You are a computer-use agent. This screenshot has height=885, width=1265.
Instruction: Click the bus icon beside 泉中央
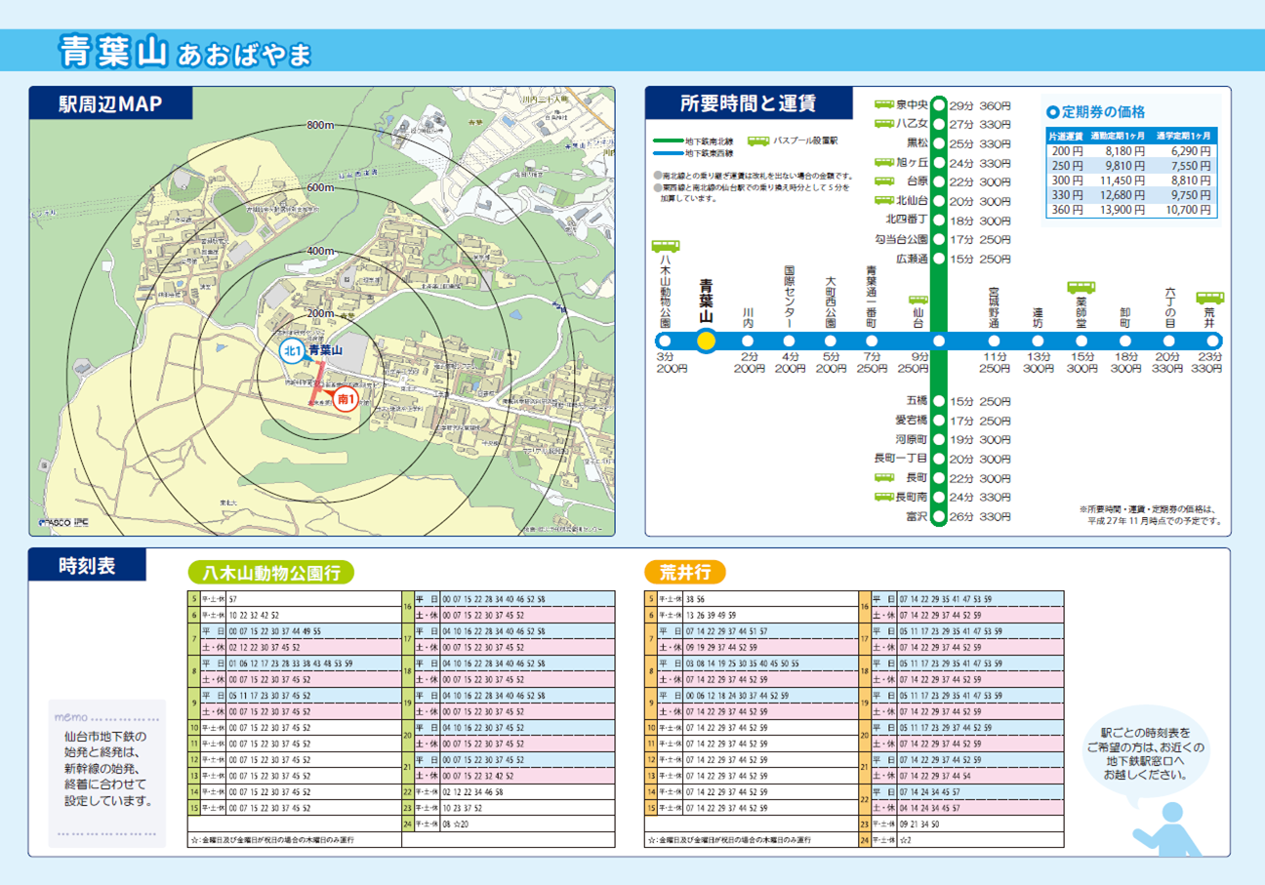(x=883, y=104)
